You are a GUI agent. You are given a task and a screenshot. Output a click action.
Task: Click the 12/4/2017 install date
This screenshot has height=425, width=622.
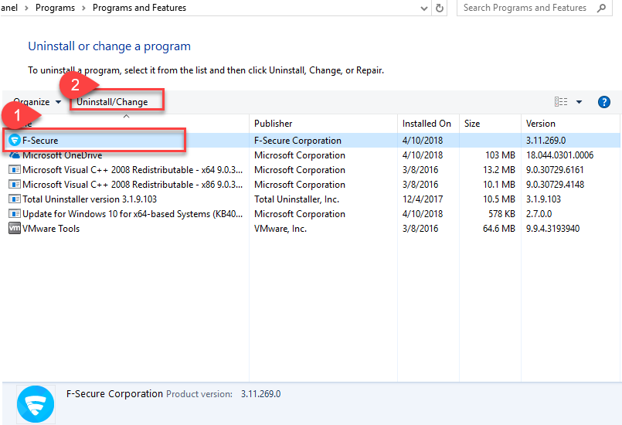[423, 199]
